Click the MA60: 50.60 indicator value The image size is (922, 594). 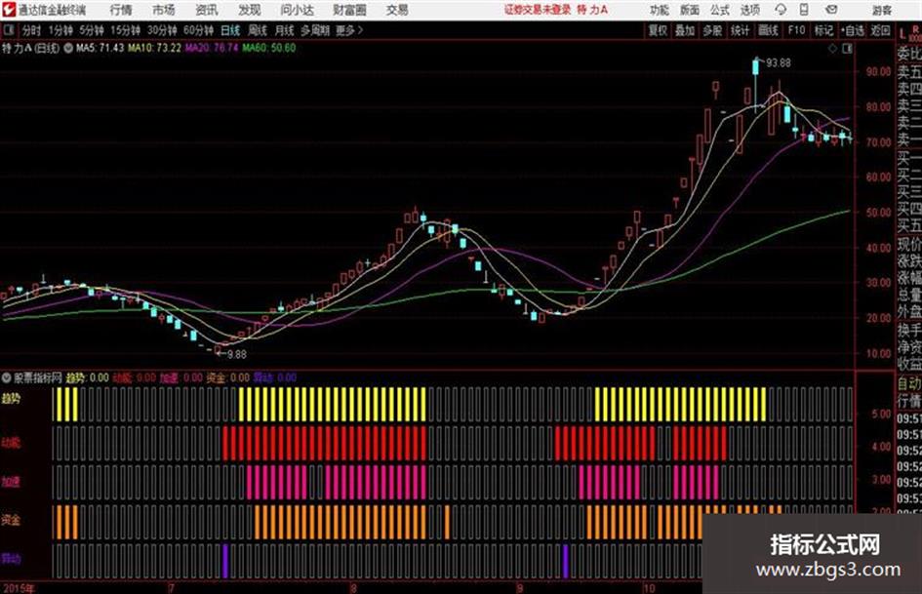268,48
